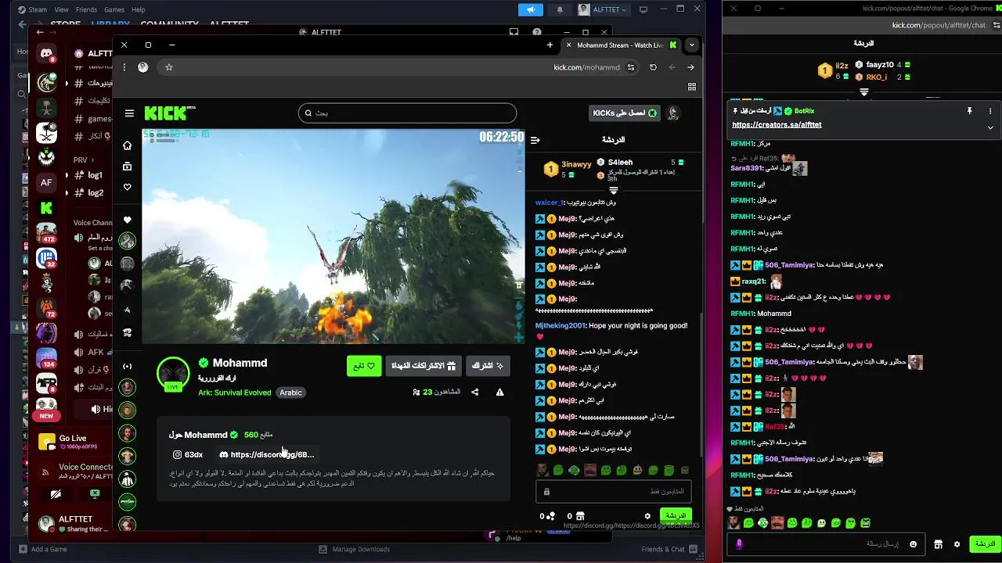Open the Steam Games menu
Viewport: 1002px width, 563px height.
click(x=114, y=9)
